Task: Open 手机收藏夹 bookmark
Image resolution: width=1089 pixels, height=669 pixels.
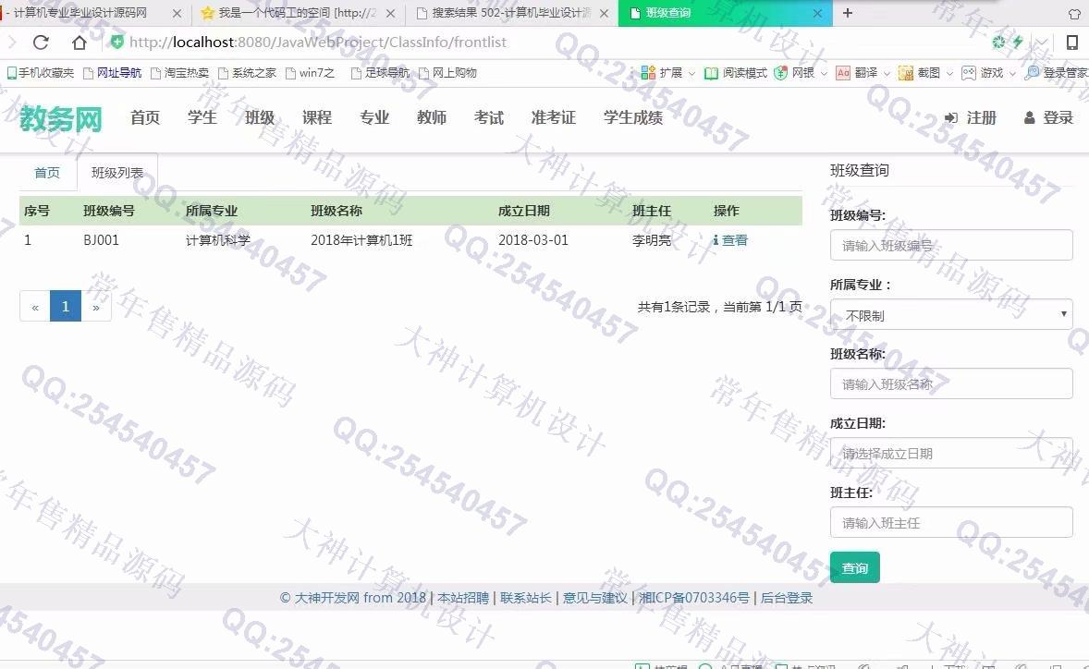Action: coord(41,73)
